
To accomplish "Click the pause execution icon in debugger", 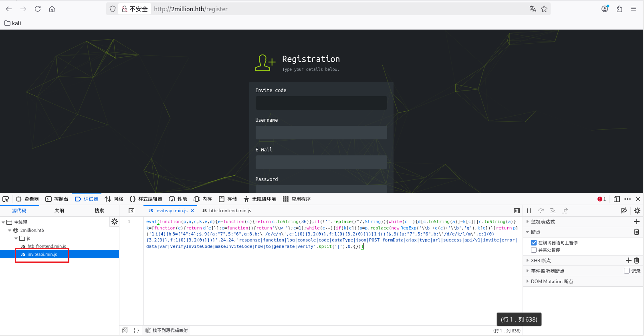I will [x=529, y=211].
